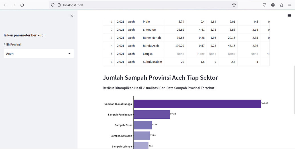Go back with the browser back arrow

coord(6,5)
